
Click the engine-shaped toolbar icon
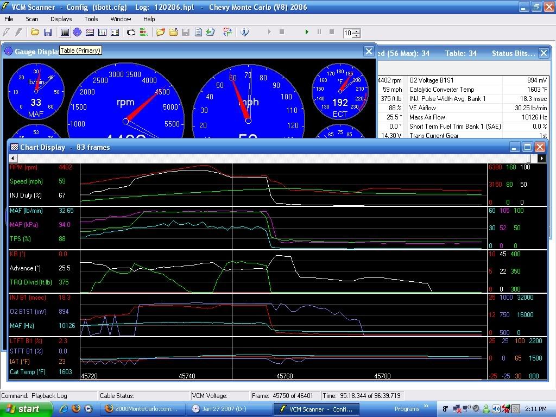pos(131,33)
